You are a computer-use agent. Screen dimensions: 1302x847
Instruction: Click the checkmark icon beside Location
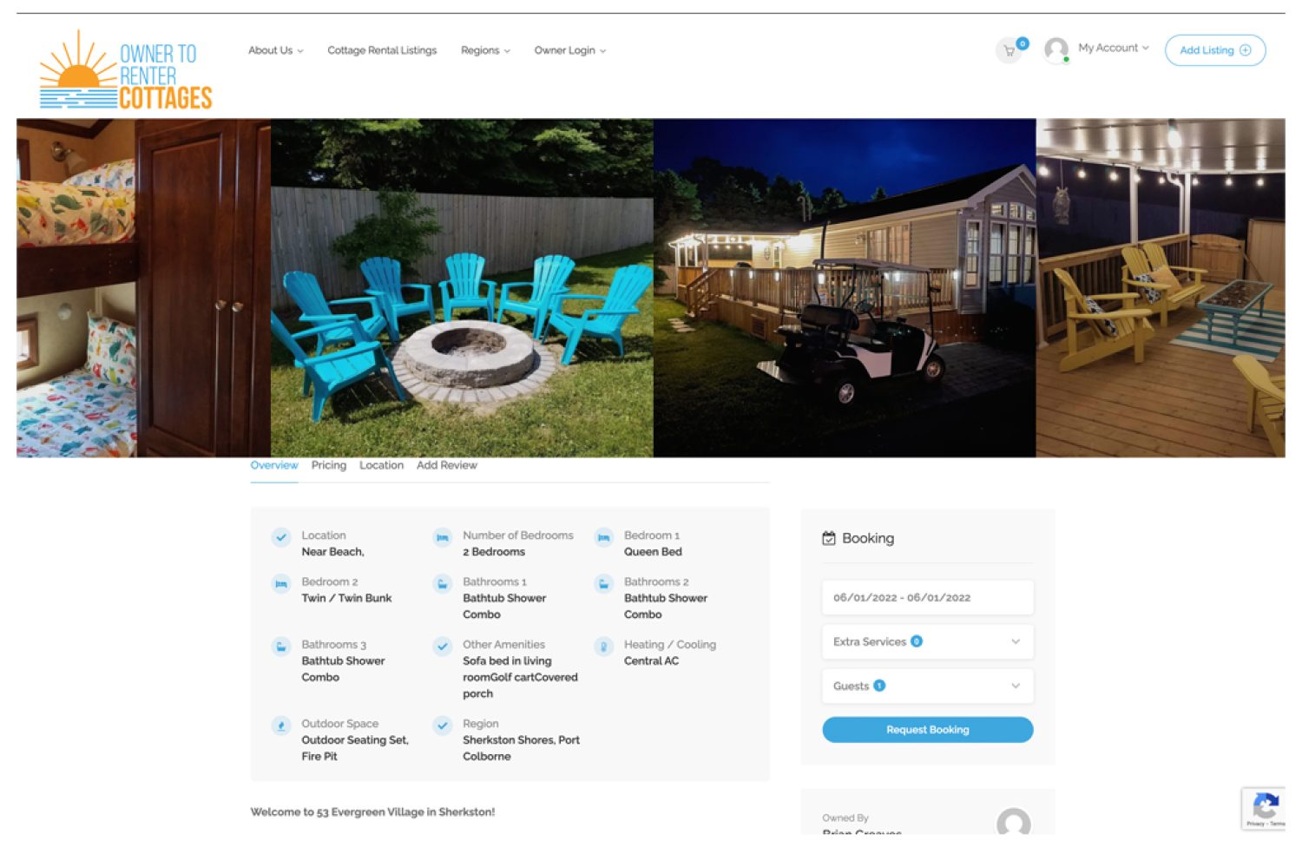[x=281, y=537]
